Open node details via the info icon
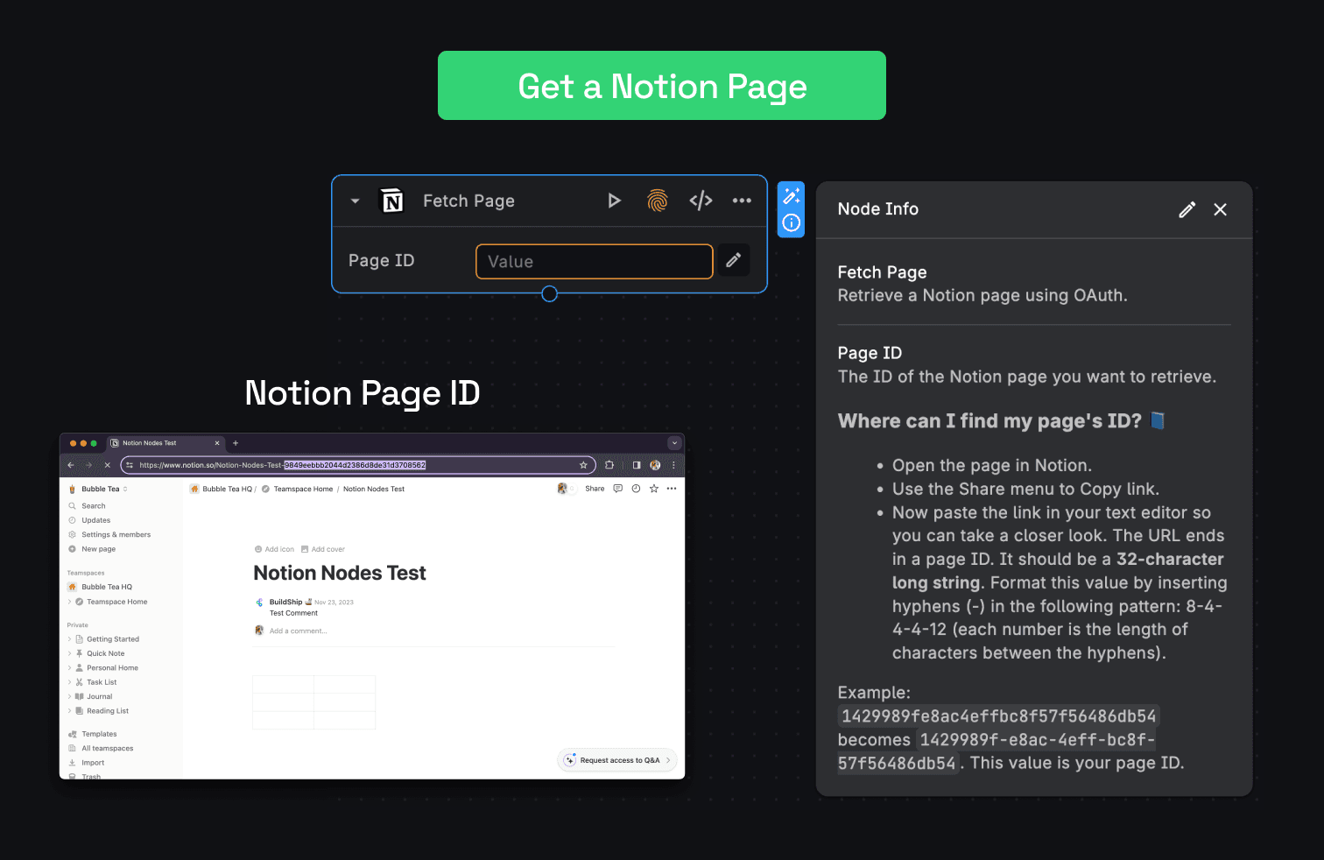Viewport: 1324px width, 860px height. pyautogui.click(x=791, y=222)
